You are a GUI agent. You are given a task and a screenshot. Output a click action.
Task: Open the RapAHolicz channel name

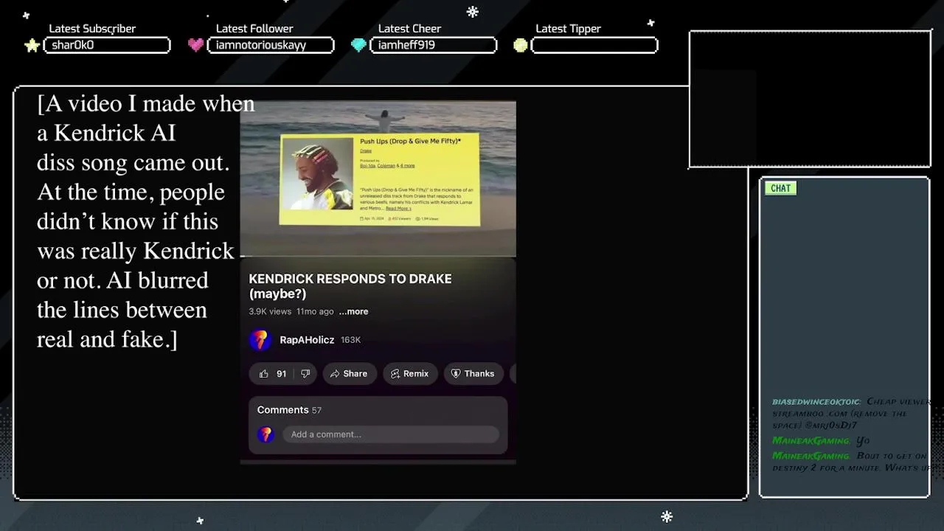[307, 340]
